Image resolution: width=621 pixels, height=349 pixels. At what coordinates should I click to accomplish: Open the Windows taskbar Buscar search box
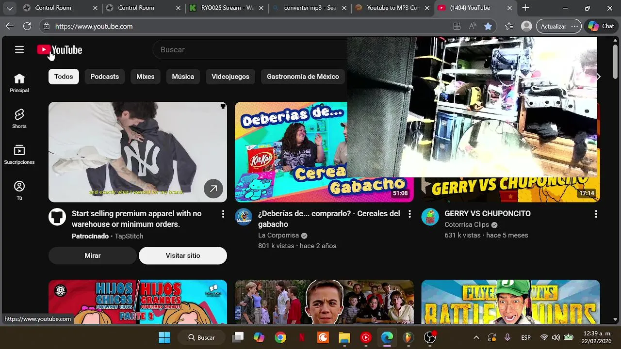202,337
